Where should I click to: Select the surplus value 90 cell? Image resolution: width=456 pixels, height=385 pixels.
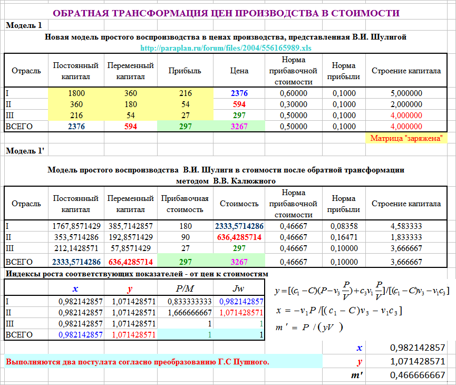(185, 237)
